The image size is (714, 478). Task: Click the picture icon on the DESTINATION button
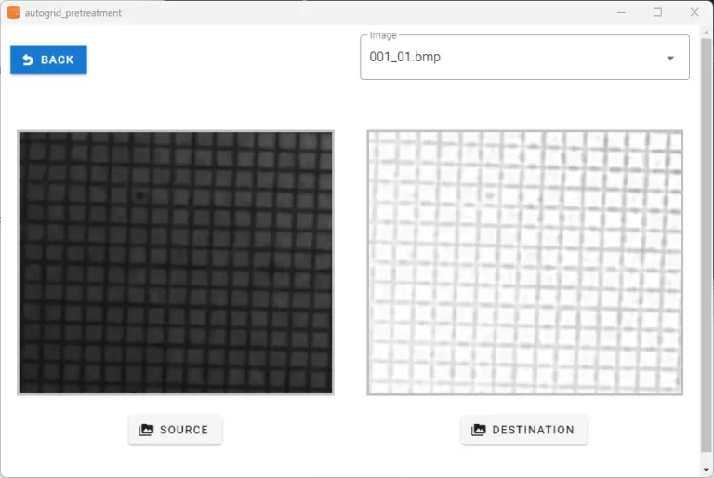[478, 430]
